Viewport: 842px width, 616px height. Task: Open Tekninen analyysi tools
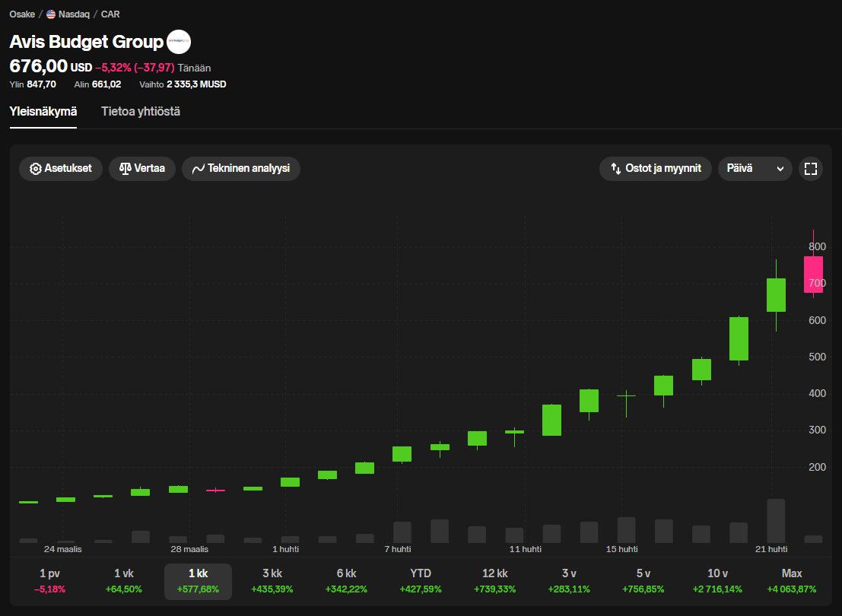click(241, 169)
